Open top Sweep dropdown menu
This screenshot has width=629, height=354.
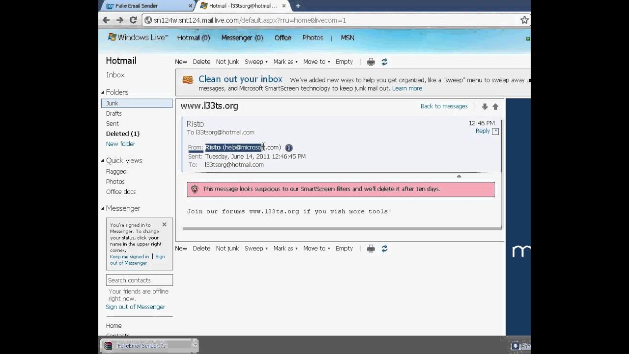(x=256, y=62)
